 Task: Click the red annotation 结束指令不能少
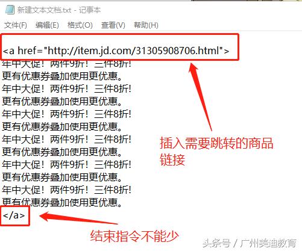click(134, 236)
